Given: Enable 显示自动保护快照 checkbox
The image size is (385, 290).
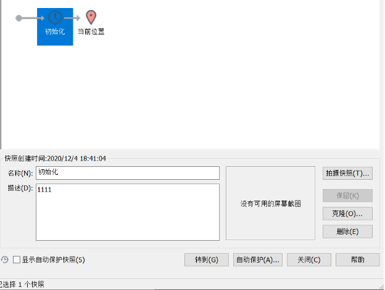Looking at the screenshot, I should pyautogui.click(x=17, y=260).
